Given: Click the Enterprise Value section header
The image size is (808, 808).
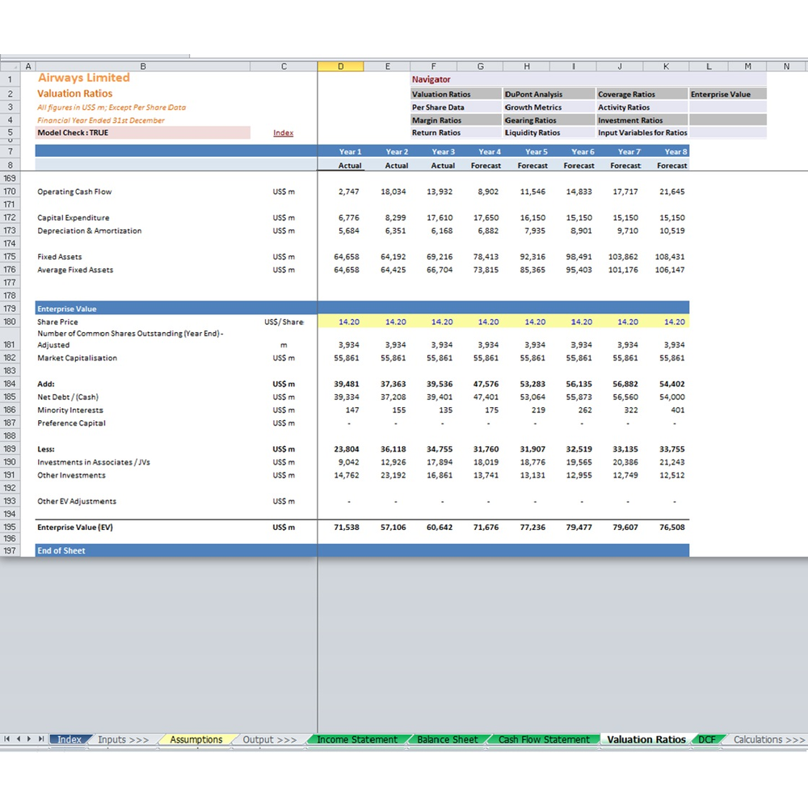Looking at the screenshot, I should [66, 309].
